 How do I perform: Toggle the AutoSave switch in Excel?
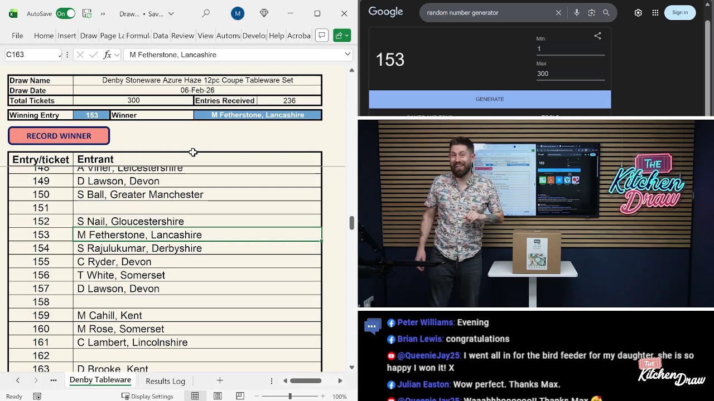point(65,13)
